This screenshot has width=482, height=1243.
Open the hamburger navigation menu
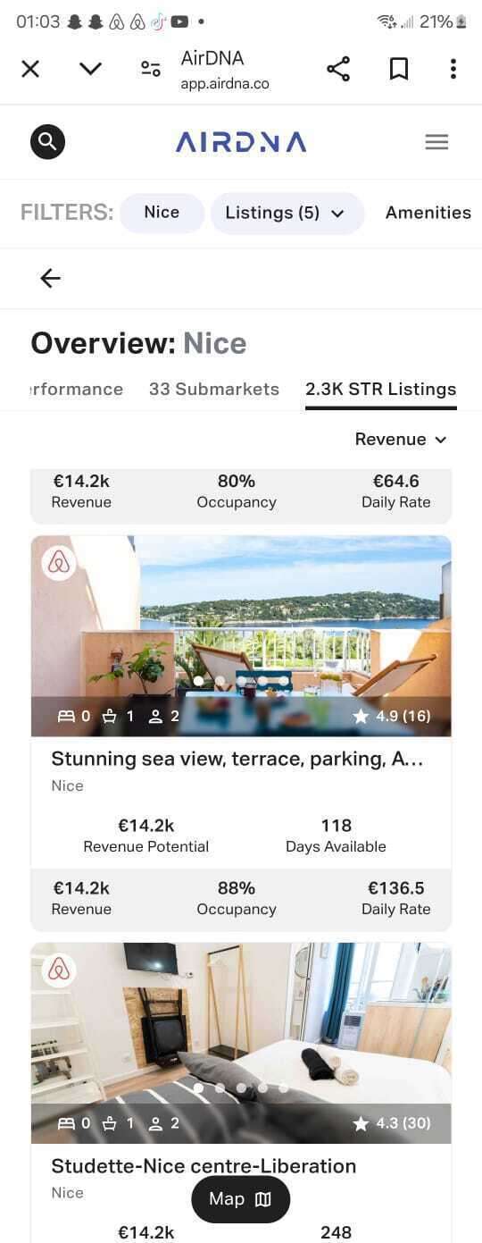coord(436,141)
